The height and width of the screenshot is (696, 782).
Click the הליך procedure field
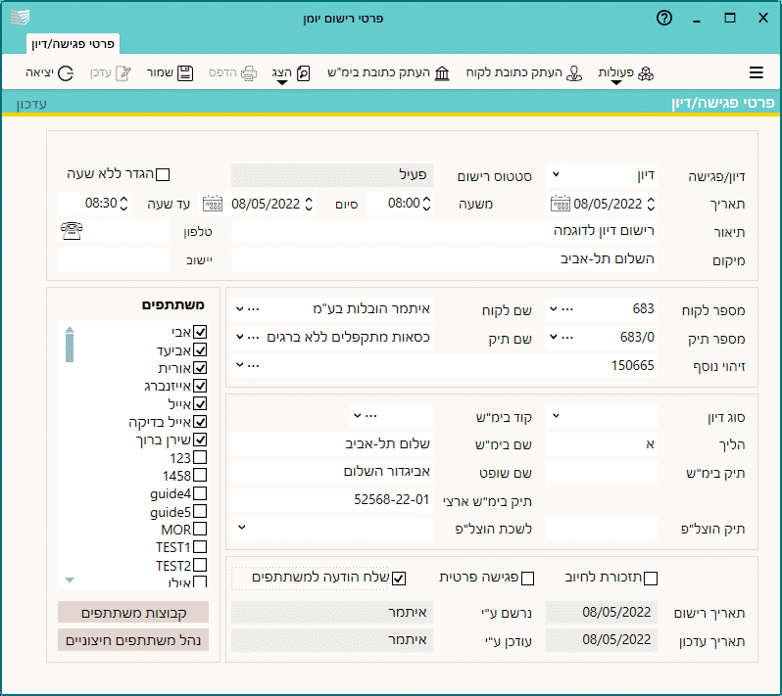coord(602,443)
